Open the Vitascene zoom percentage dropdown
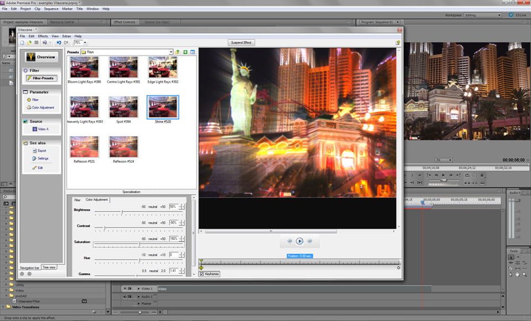 [x=85, y=43]
